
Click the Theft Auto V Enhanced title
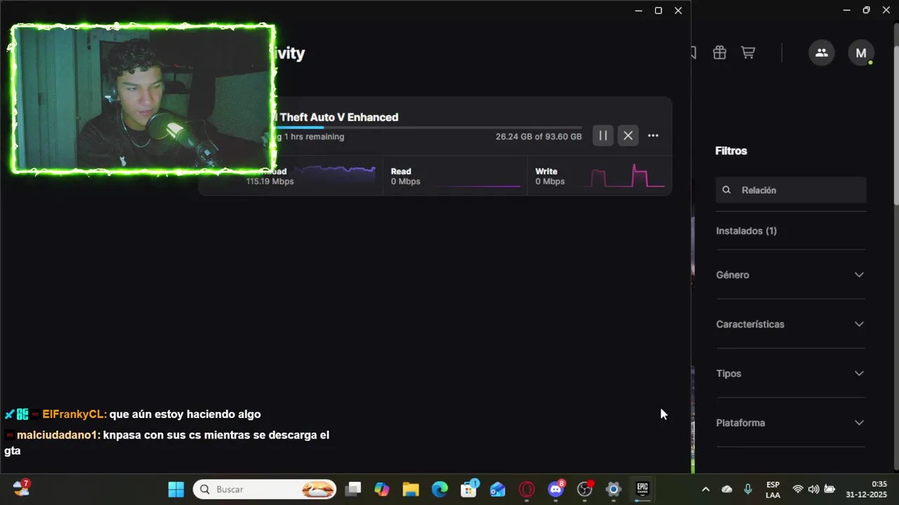(339, 117)
